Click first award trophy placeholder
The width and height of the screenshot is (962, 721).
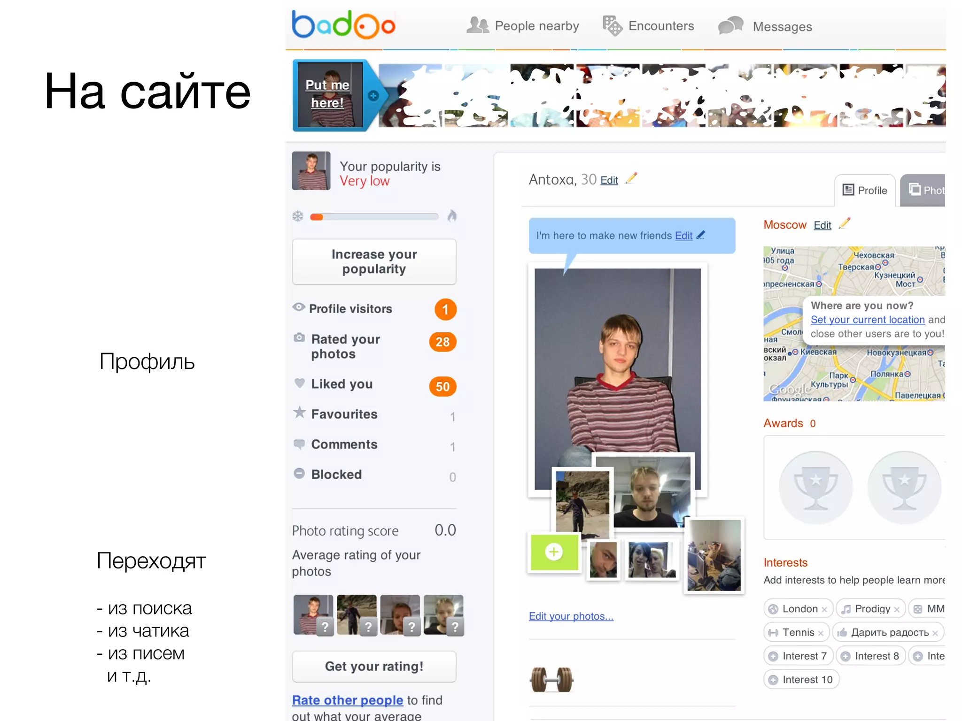point(815,488)
